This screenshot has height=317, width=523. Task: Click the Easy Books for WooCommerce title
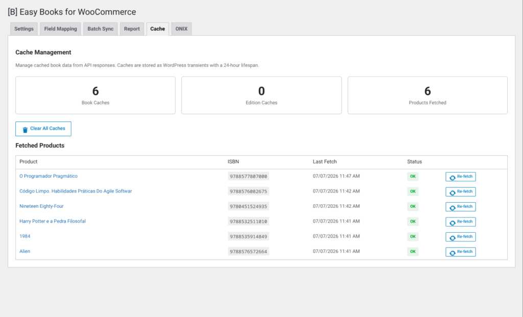(x=72, y=12)
